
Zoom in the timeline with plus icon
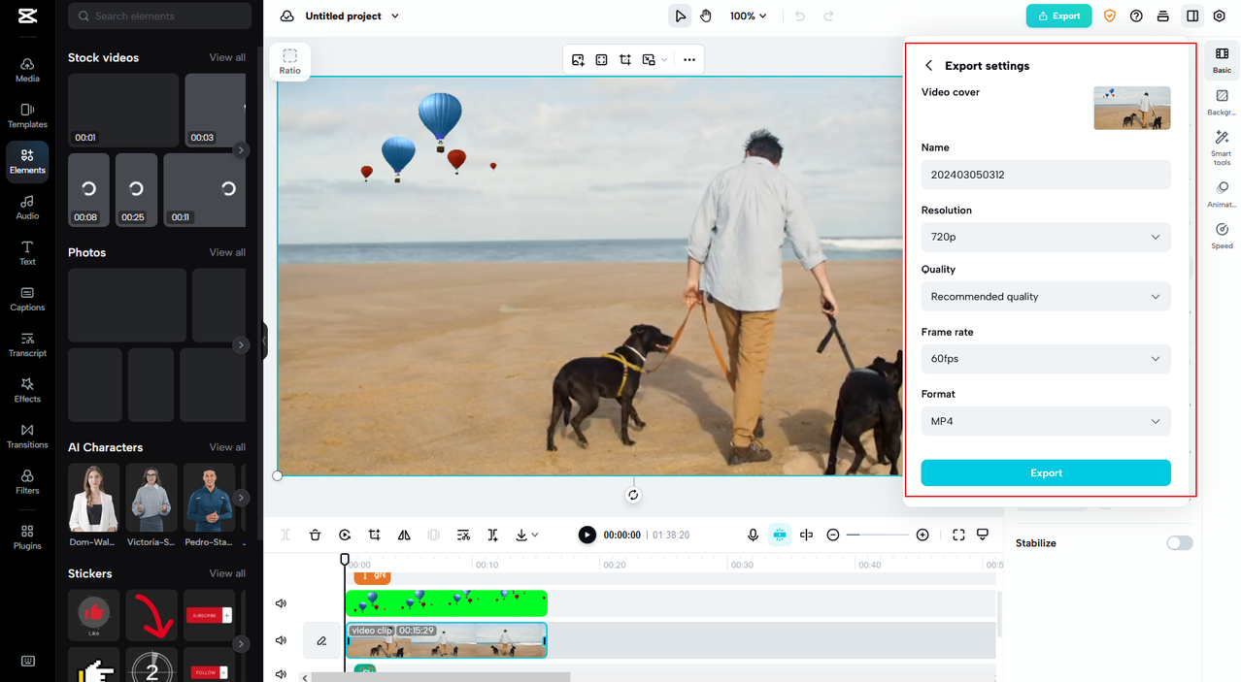coord(922,535)
